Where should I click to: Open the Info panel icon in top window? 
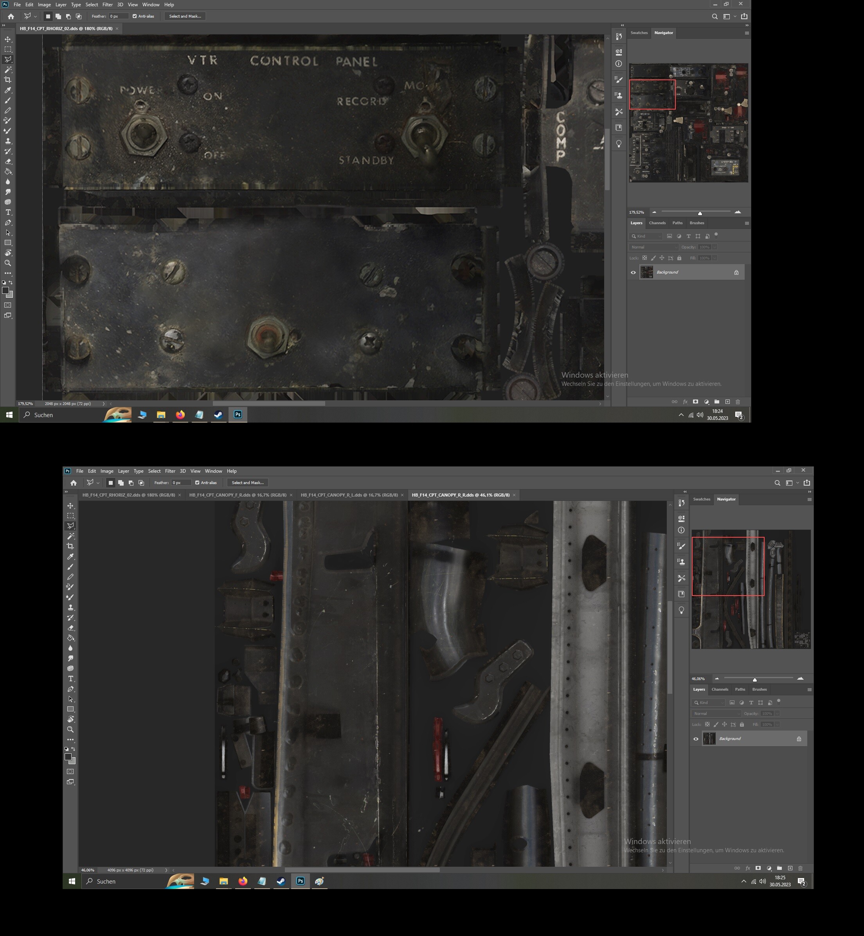pos(619,63)
